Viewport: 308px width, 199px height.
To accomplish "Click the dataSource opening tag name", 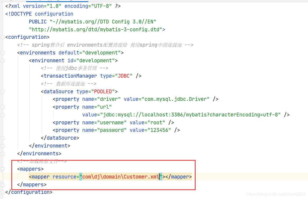I will tap(58, 91).
